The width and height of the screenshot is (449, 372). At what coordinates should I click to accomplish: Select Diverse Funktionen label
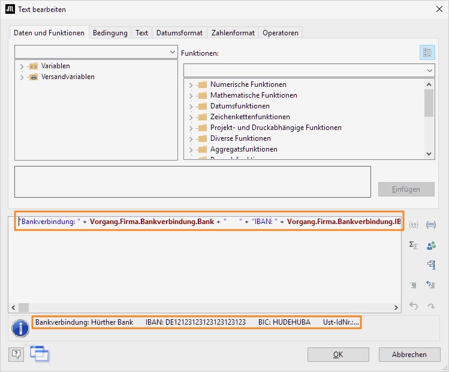coord(240,138)
